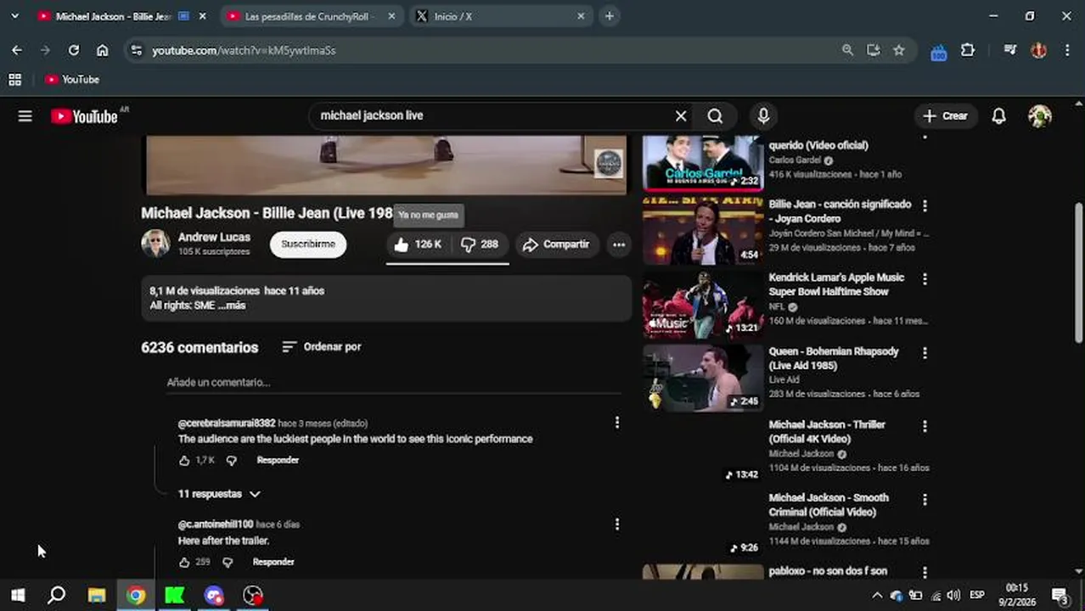1085x611 pixels.
Task: Open Discord from the taskbar
Action: pos(213,596)
